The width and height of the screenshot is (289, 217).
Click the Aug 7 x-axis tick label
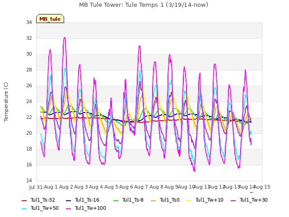click(141, 187)
